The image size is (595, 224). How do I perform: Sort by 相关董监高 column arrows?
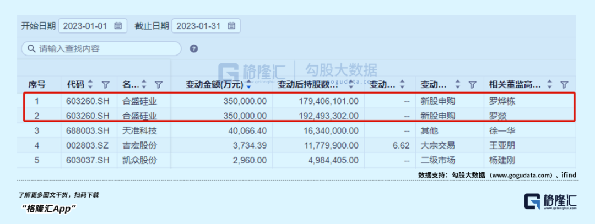click(549, 85)
